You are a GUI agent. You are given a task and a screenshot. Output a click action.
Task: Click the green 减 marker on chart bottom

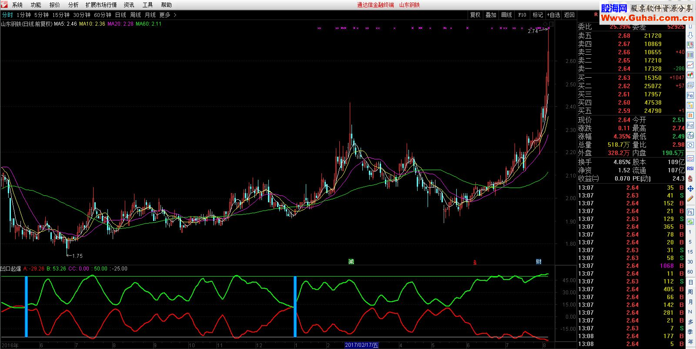tap(351, 261)
